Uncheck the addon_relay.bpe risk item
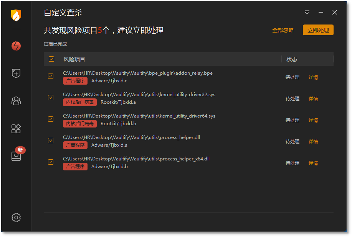 coord(51,77)
